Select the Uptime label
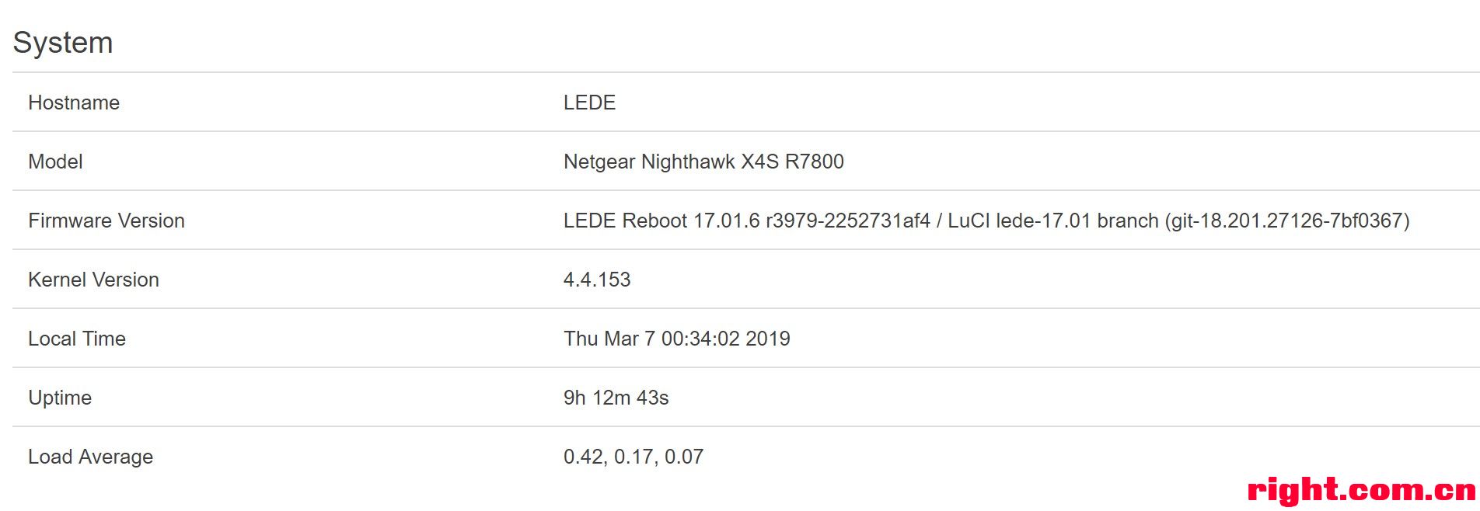This screenshot has height=511, width=1480. (x=60, y=398)
